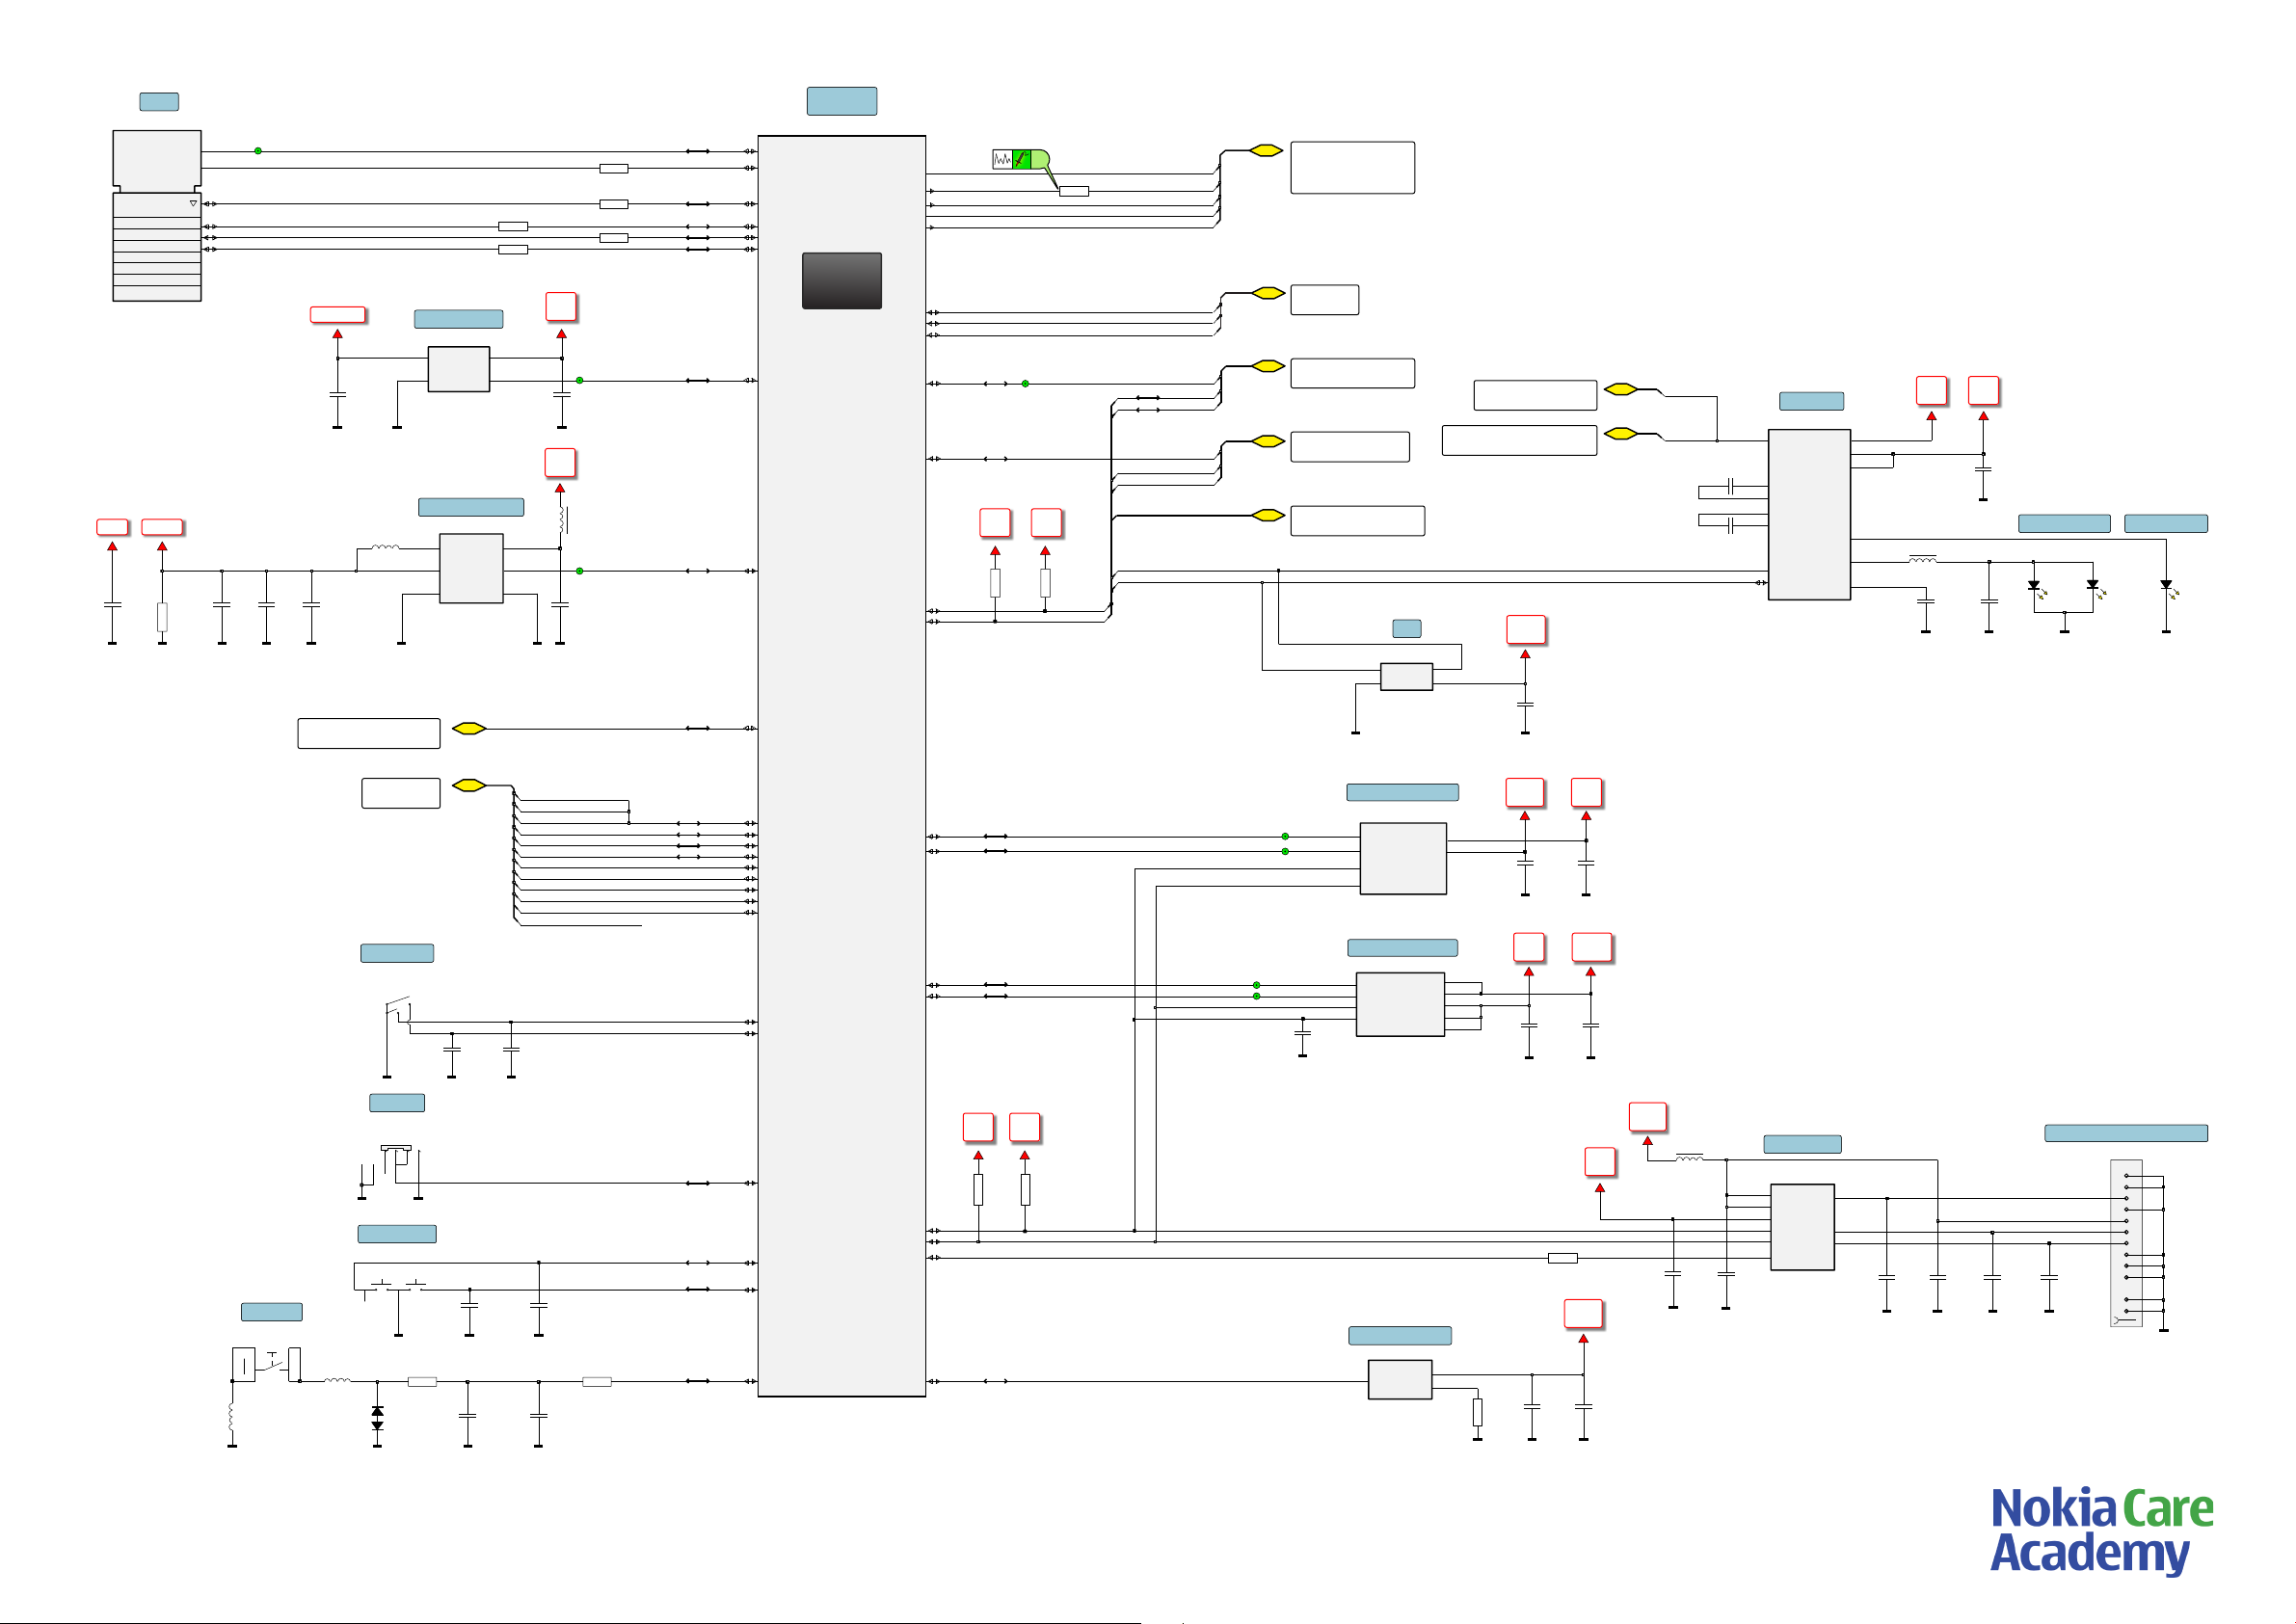Click the card connector symbol with stacked rows
The height and width of the screenshot is (1624, 2296).
click(157, 215)
